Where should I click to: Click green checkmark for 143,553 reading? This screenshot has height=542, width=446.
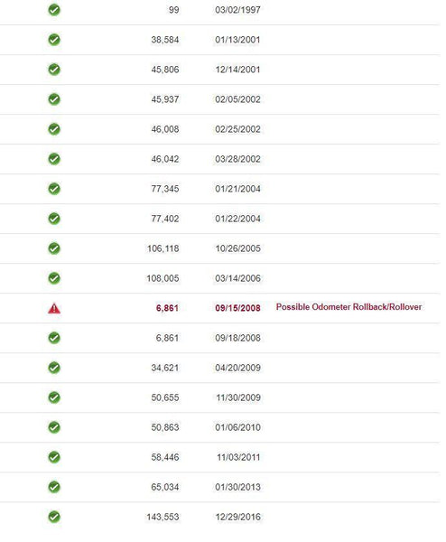tap(54, 517)
